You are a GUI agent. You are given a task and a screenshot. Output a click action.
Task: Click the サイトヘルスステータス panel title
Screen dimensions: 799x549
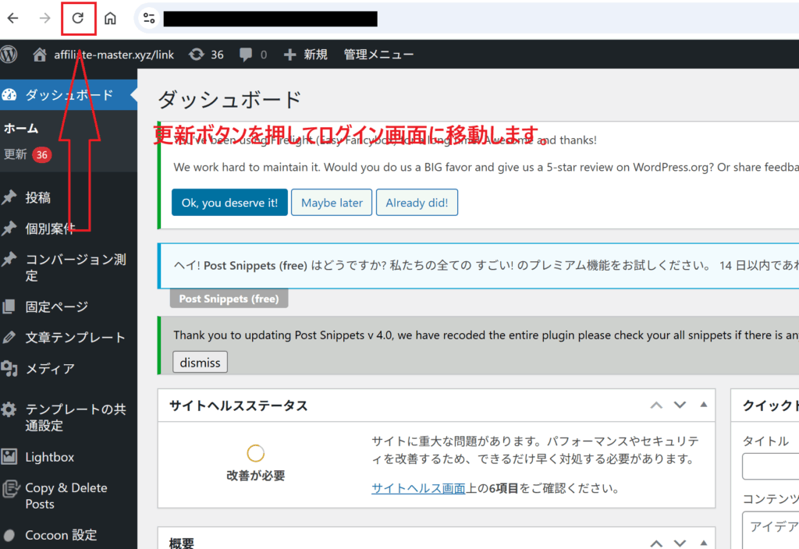point(239,406)
